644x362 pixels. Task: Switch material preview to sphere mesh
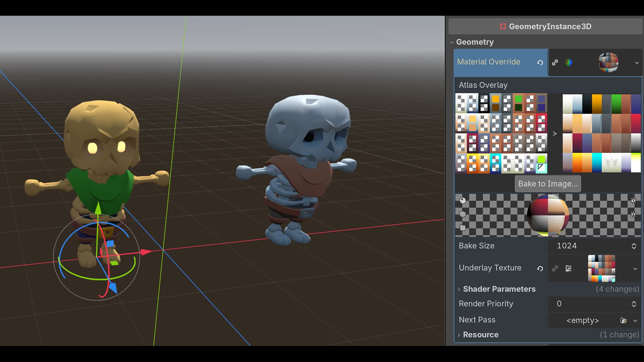(463, 200)
